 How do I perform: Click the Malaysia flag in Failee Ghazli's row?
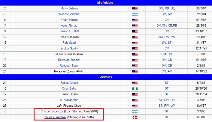(x=135, y=83)
